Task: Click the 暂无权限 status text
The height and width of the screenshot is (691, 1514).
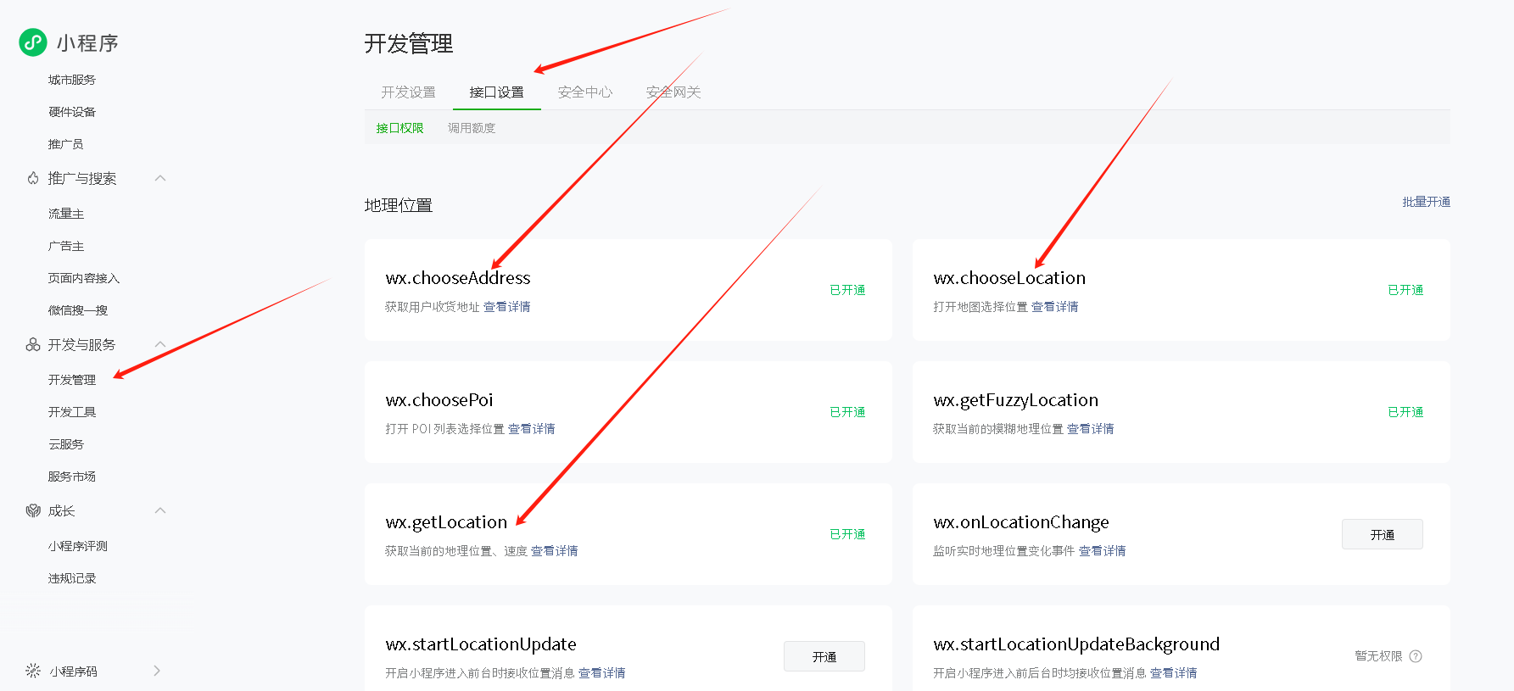Action: pos(1378,656)
